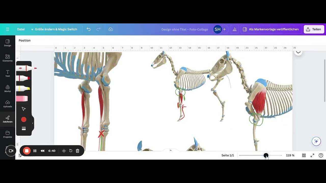Open the recorder grid options icon

point(64,151)
